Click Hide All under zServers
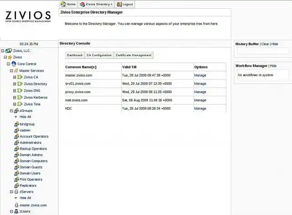292x215 pixels. [26, 198]
